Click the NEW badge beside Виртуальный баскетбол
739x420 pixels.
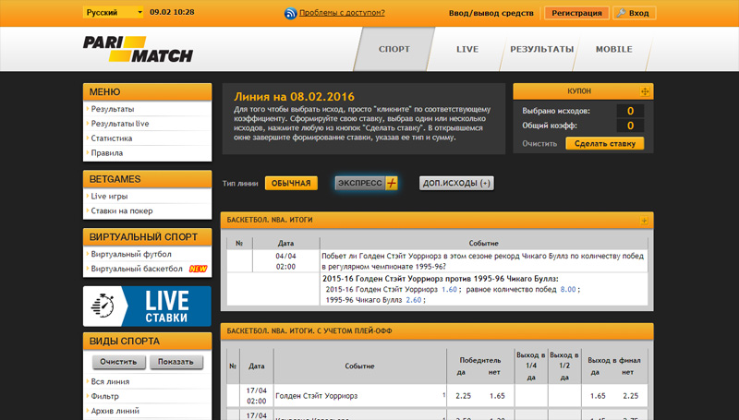click(x=198, y=269)
